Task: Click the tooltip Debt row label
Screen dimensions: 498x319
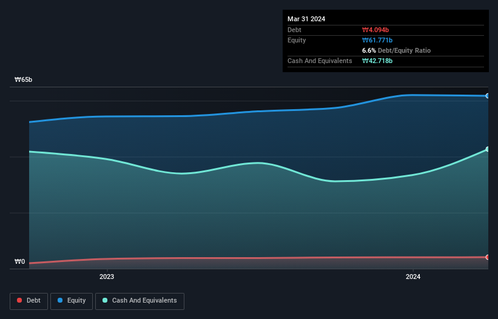Action: pos(294,30)
